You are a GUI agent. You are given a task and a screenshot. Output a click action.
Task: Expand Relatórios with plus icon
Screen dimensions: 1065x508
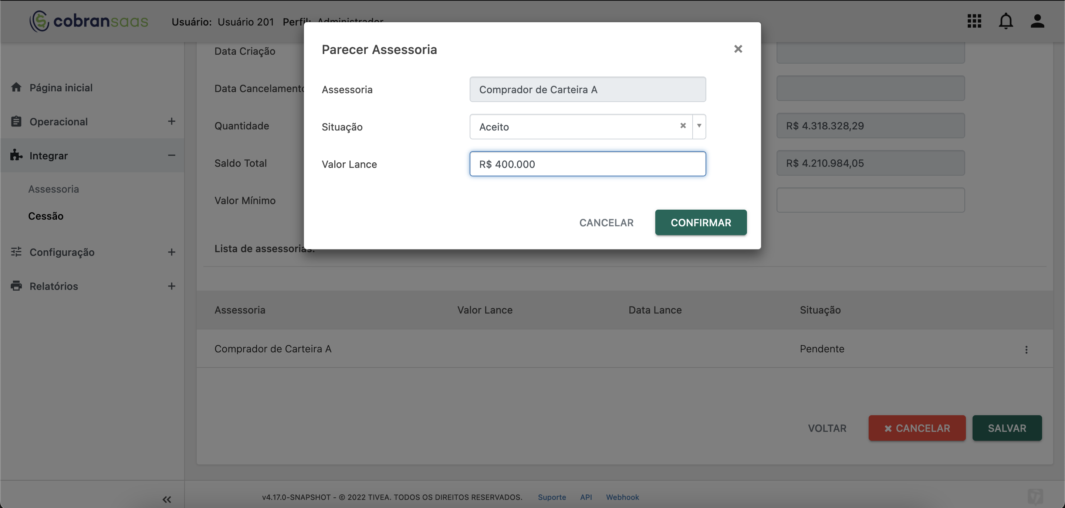click(x=171, y=286)
